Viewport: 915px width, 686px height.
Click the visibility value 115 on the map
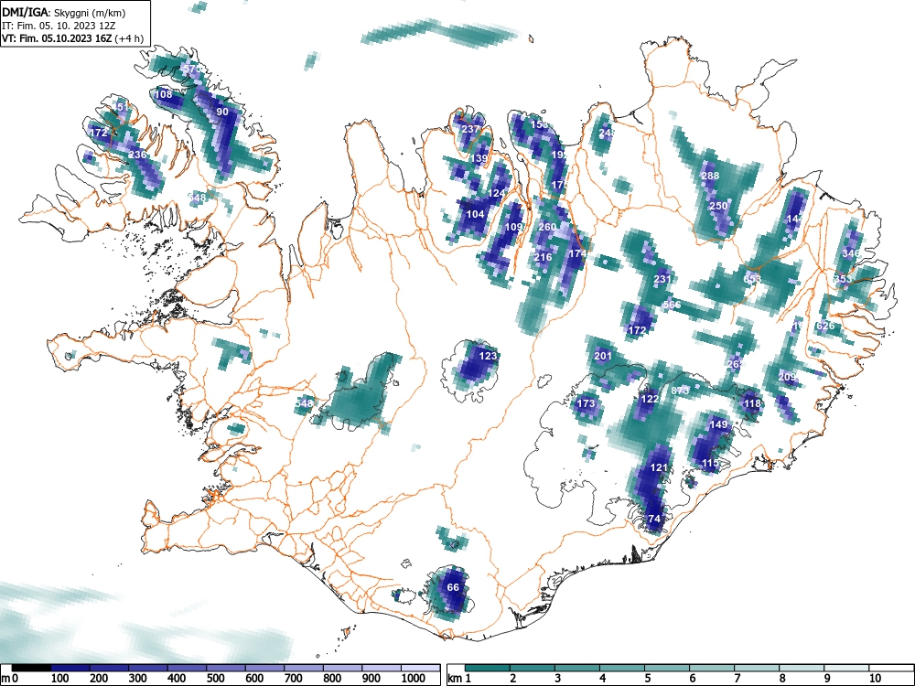pos(710,463)
